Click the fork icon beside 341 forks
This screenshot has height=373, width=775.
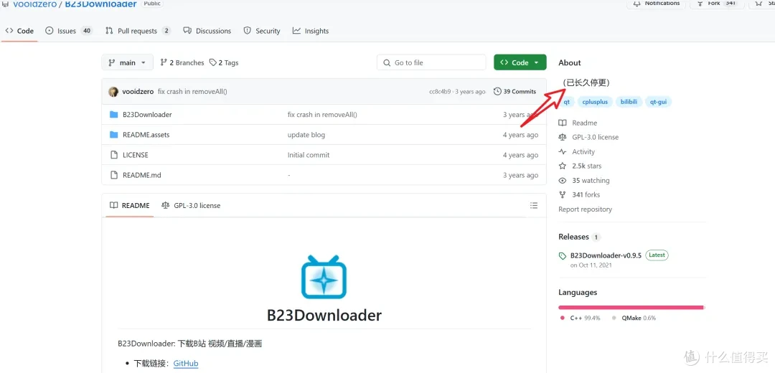pyautogui.click(x=563, y=194)
